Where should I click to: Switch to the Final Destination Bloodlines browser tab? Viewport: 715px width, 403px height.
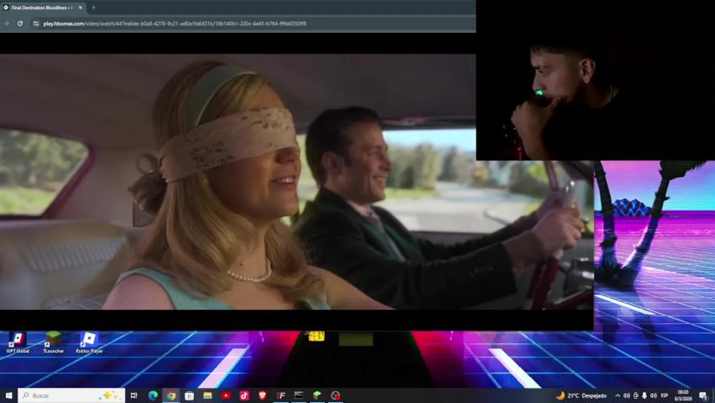tap(43, 7)
